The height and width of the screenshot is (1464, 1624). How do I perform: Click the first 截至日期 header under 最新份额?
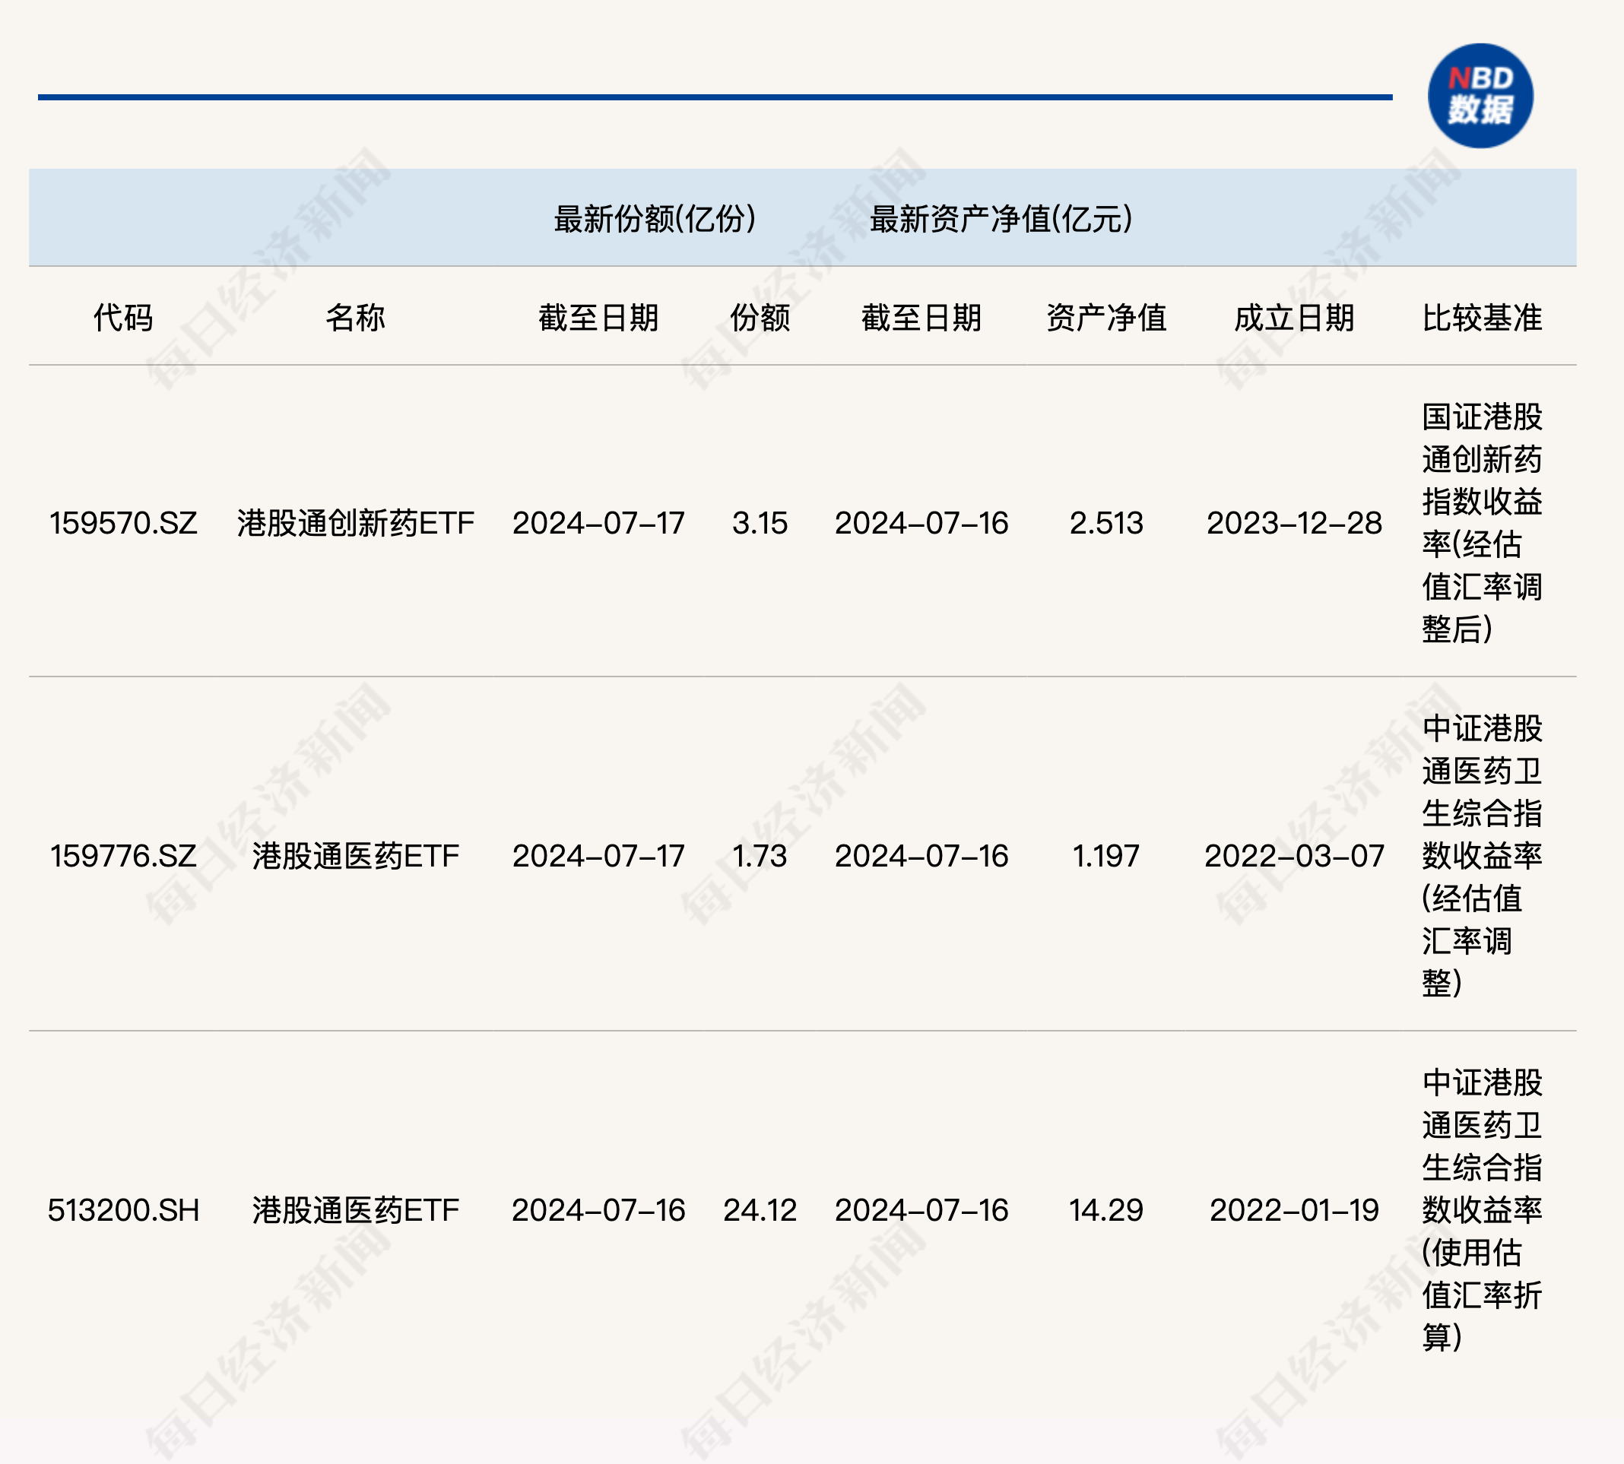(x=599, y=318)
